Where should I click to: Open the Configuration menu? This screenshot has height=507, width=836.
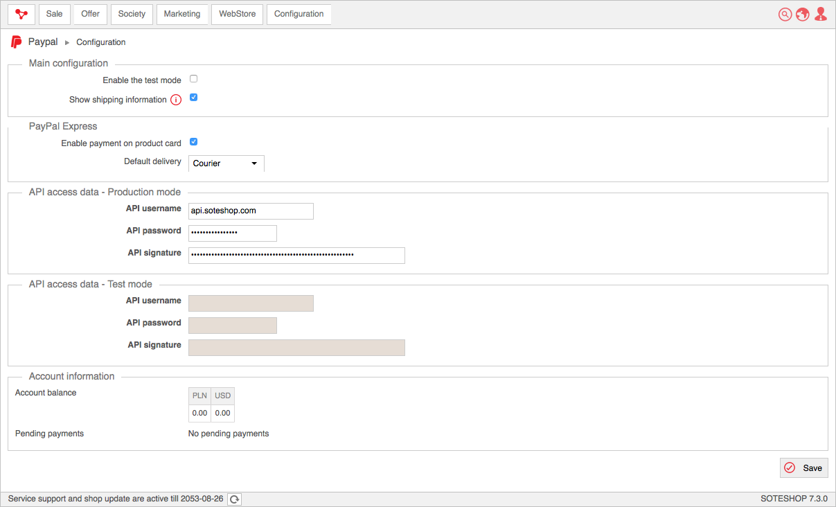(299, 14)
